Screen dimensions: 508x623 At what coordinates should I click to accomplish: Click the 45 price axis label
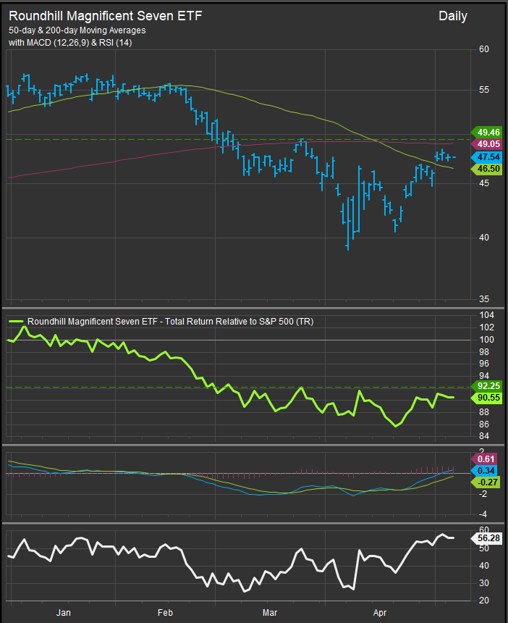[x=484, y=183]
